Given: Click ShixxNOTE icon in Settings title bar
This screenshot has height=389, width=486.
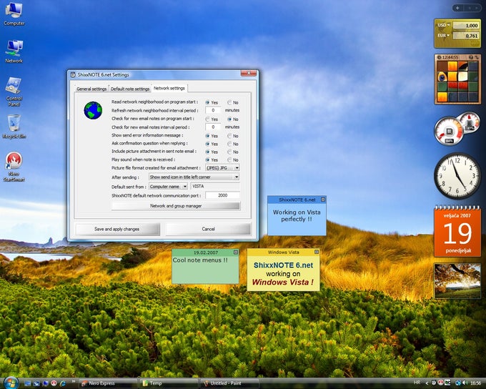Looking at the screenshot, I should coord(73,75).
